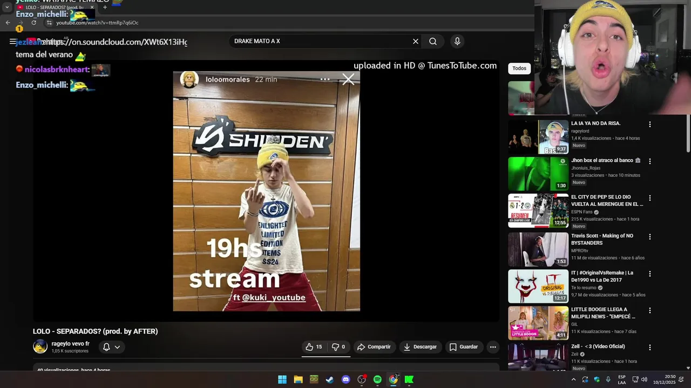Screen dimensions: 691x388
Task: Open options for Jhon box el atraco video
Action: pos(650,161)
